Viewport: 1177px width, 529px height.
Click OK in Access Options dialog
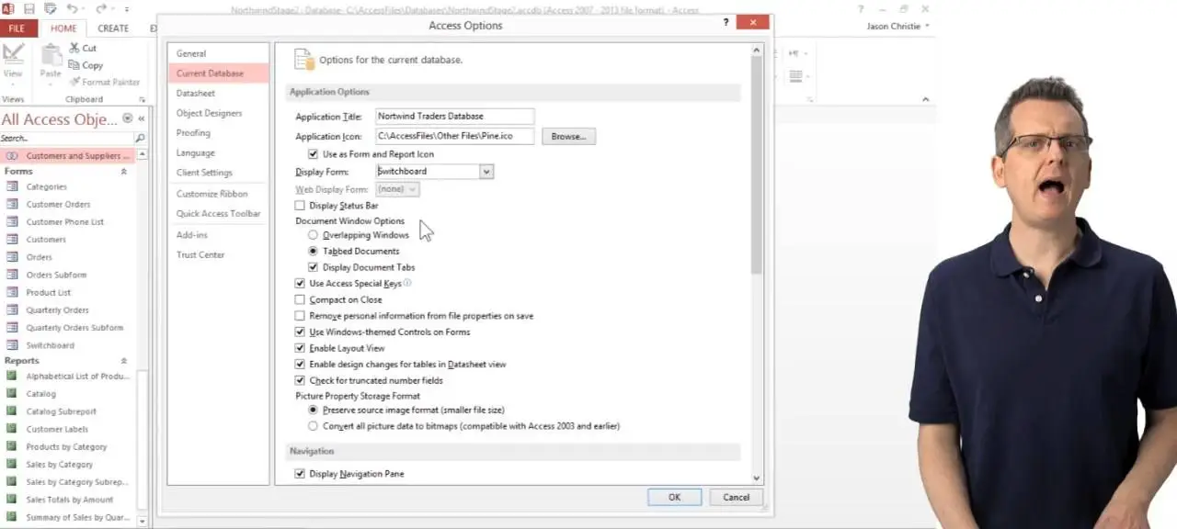tap(674, 497)
